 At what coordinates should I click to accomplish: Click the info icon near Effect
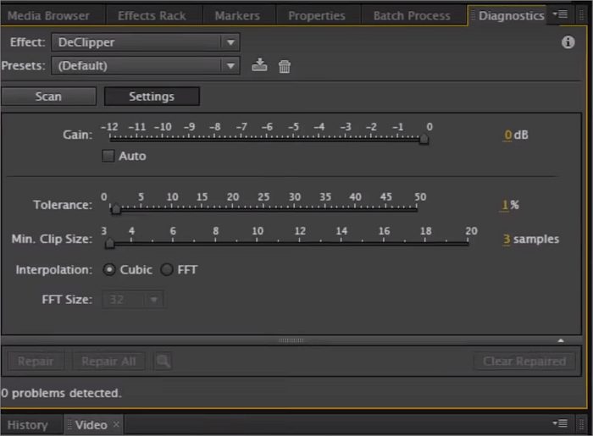pos(568,42)
